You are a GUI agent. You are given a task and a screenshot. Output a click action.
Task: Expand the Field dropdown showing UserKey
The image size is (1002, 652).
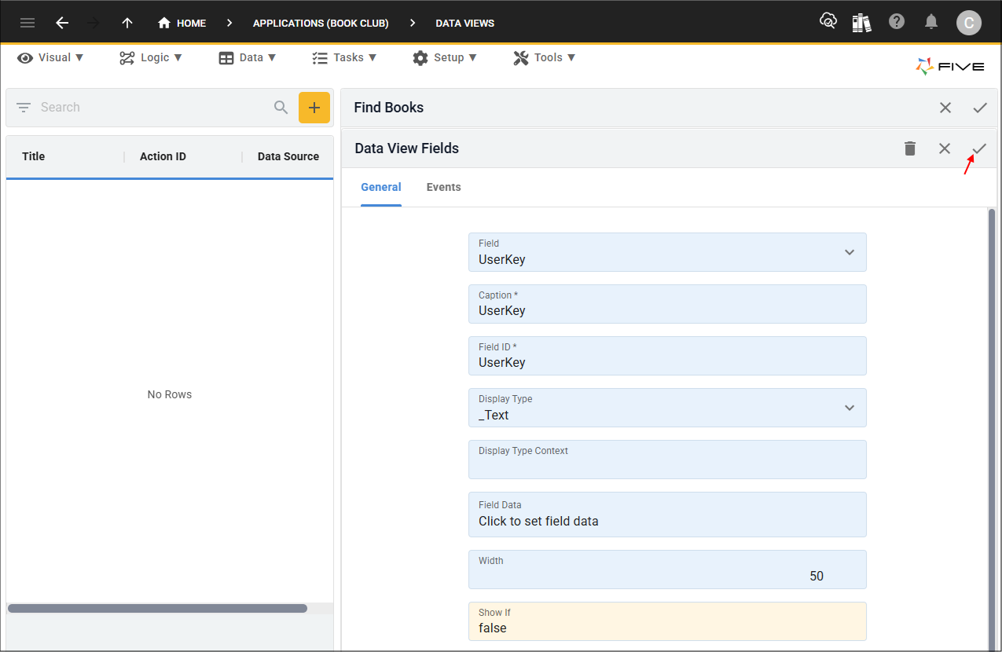[849, 252]
